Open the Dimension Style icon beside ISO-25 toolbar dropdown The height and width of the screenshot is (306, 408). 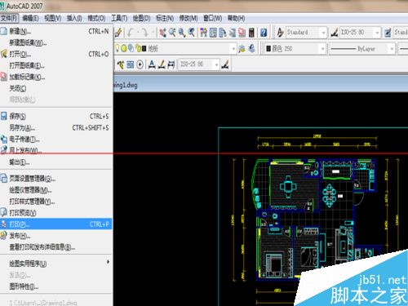pyautogui.click(x=334, y=33)
